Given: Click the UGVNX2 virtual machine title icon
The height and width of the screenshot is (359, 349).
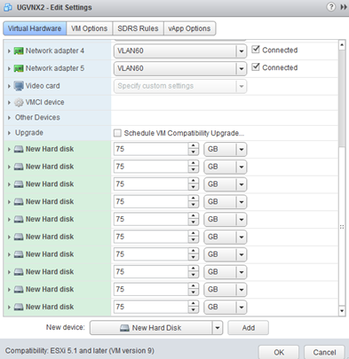Looking at the screenshot, I should pyautogui.click(x=8, y=7).
